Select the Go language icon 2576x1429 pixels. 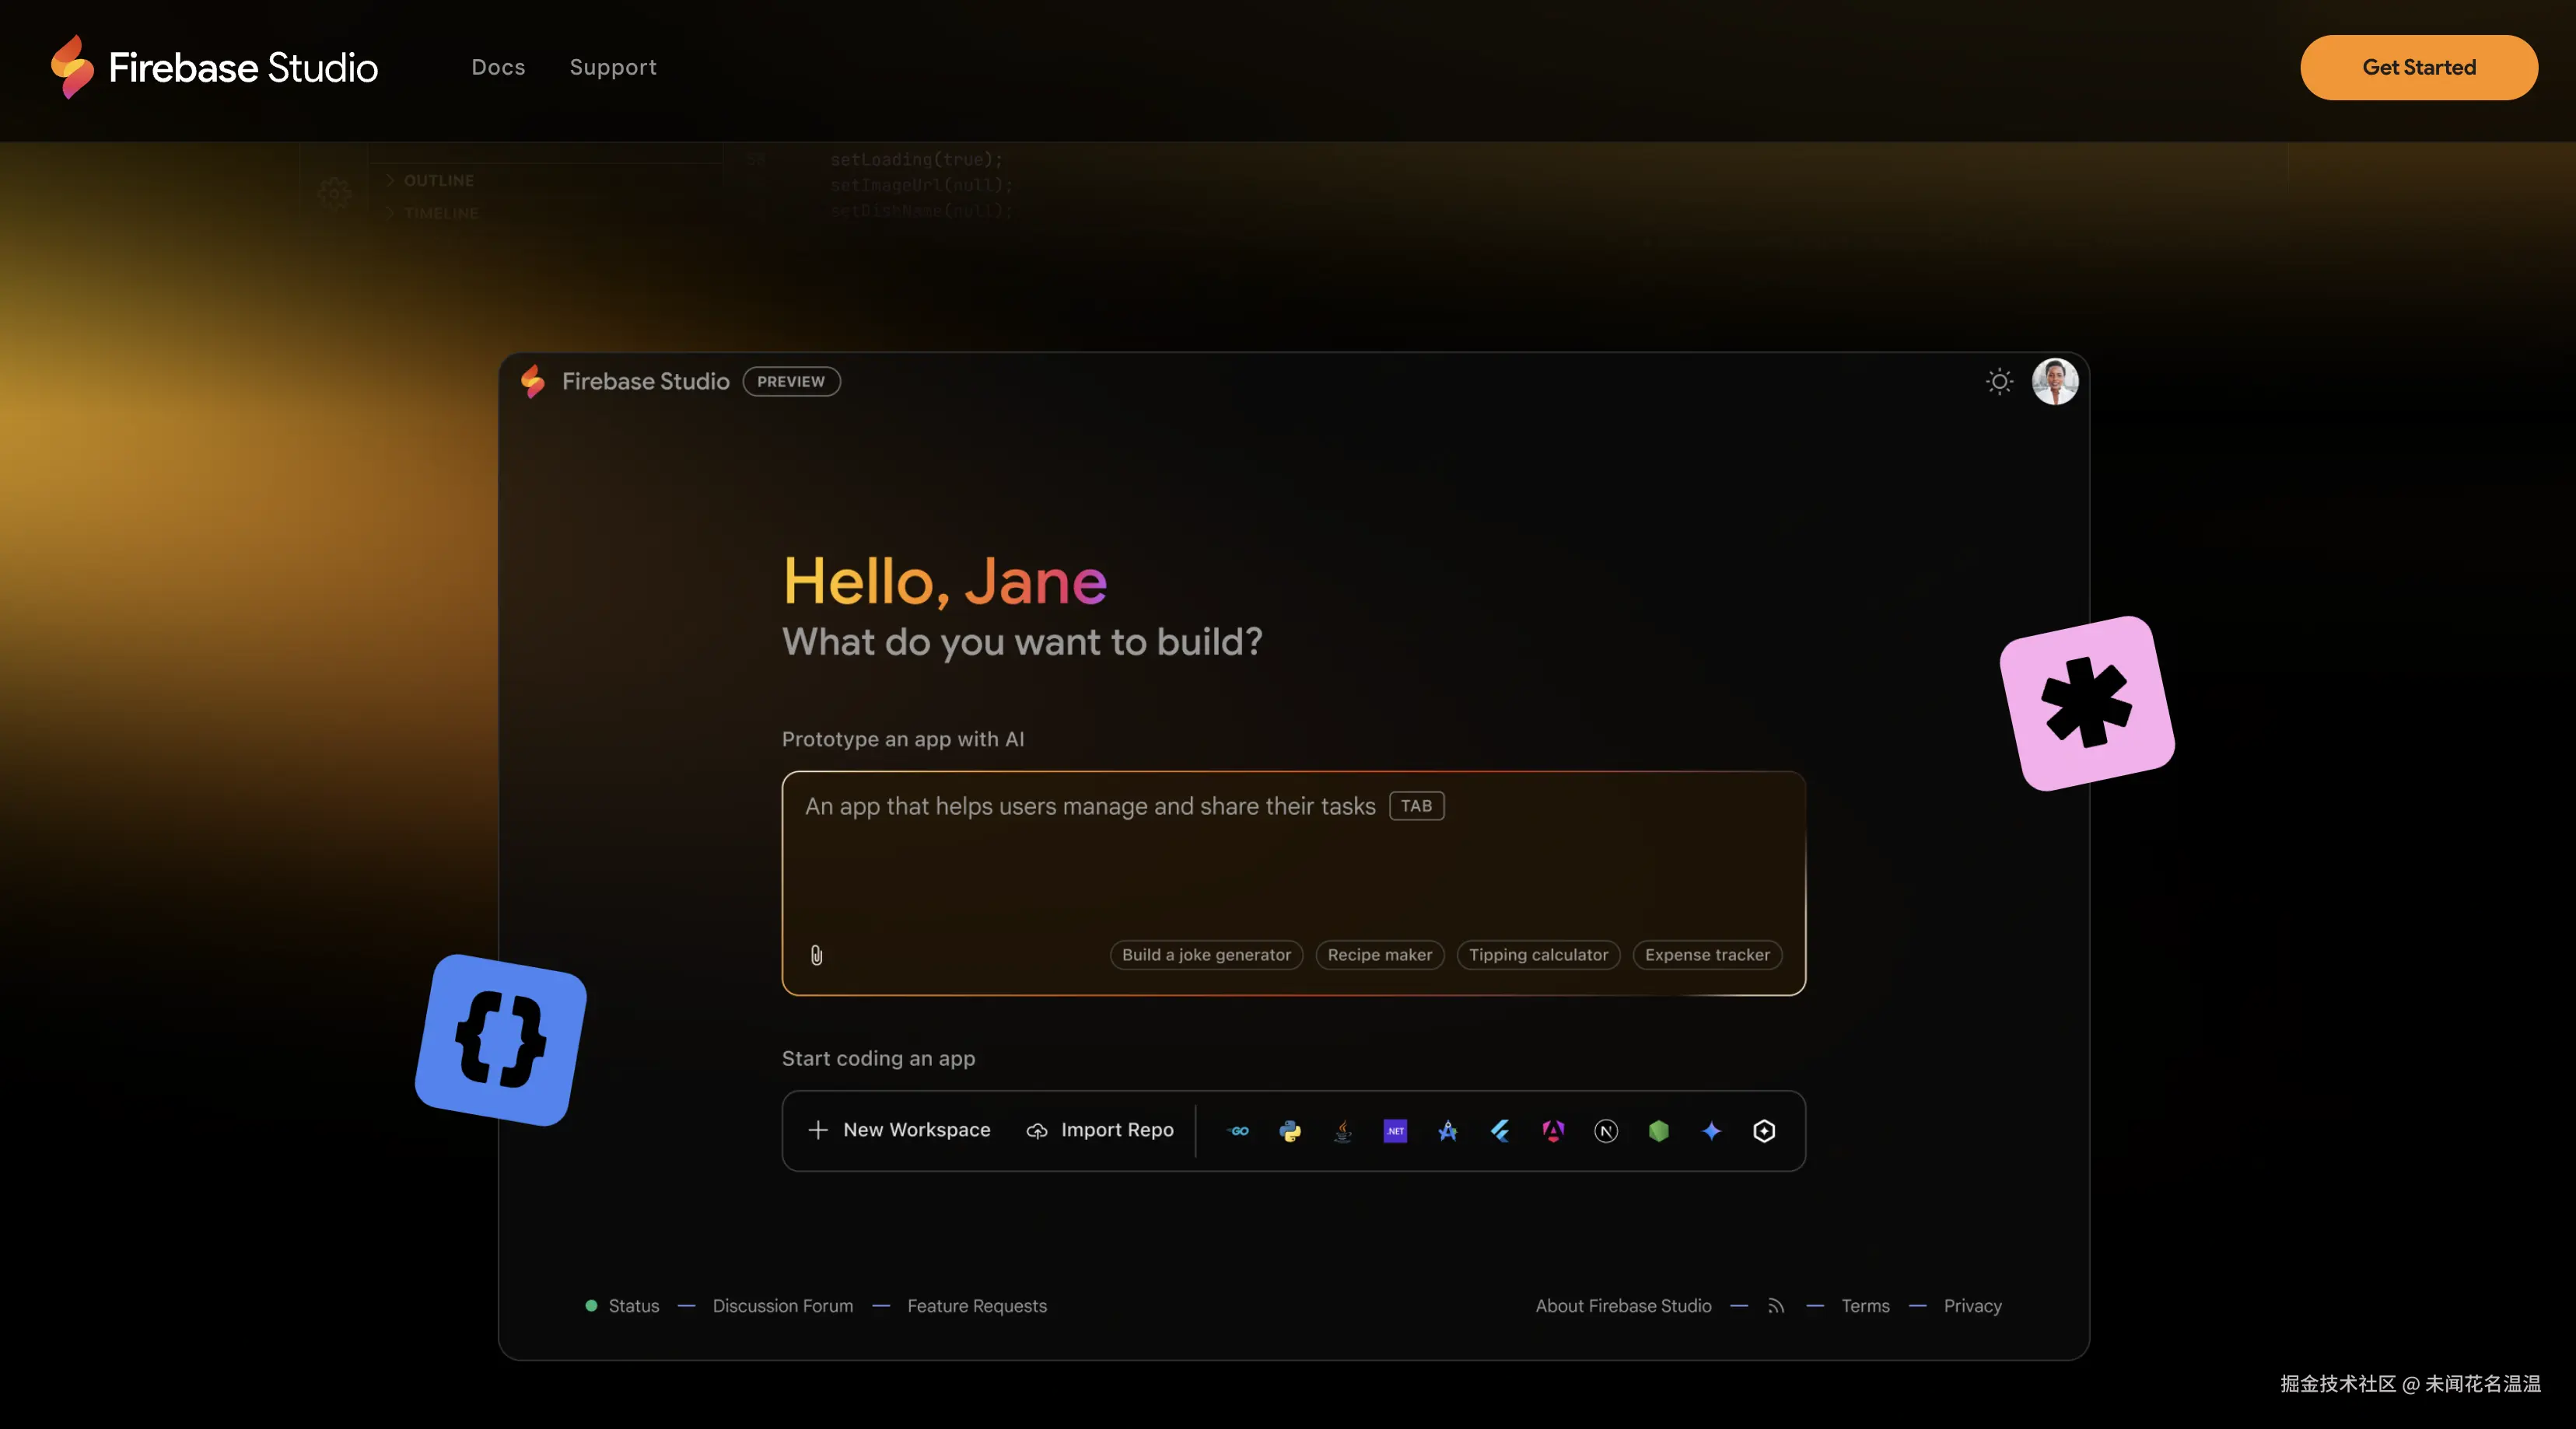(1238, 1130)
